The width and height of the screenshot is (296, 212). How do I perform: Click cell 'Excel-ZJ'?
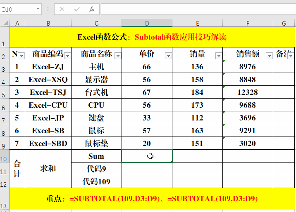pos(48,67)
